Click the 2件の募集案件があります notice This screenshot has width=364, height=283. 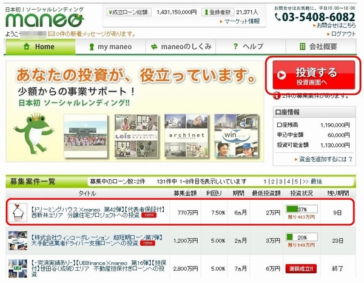315,96
